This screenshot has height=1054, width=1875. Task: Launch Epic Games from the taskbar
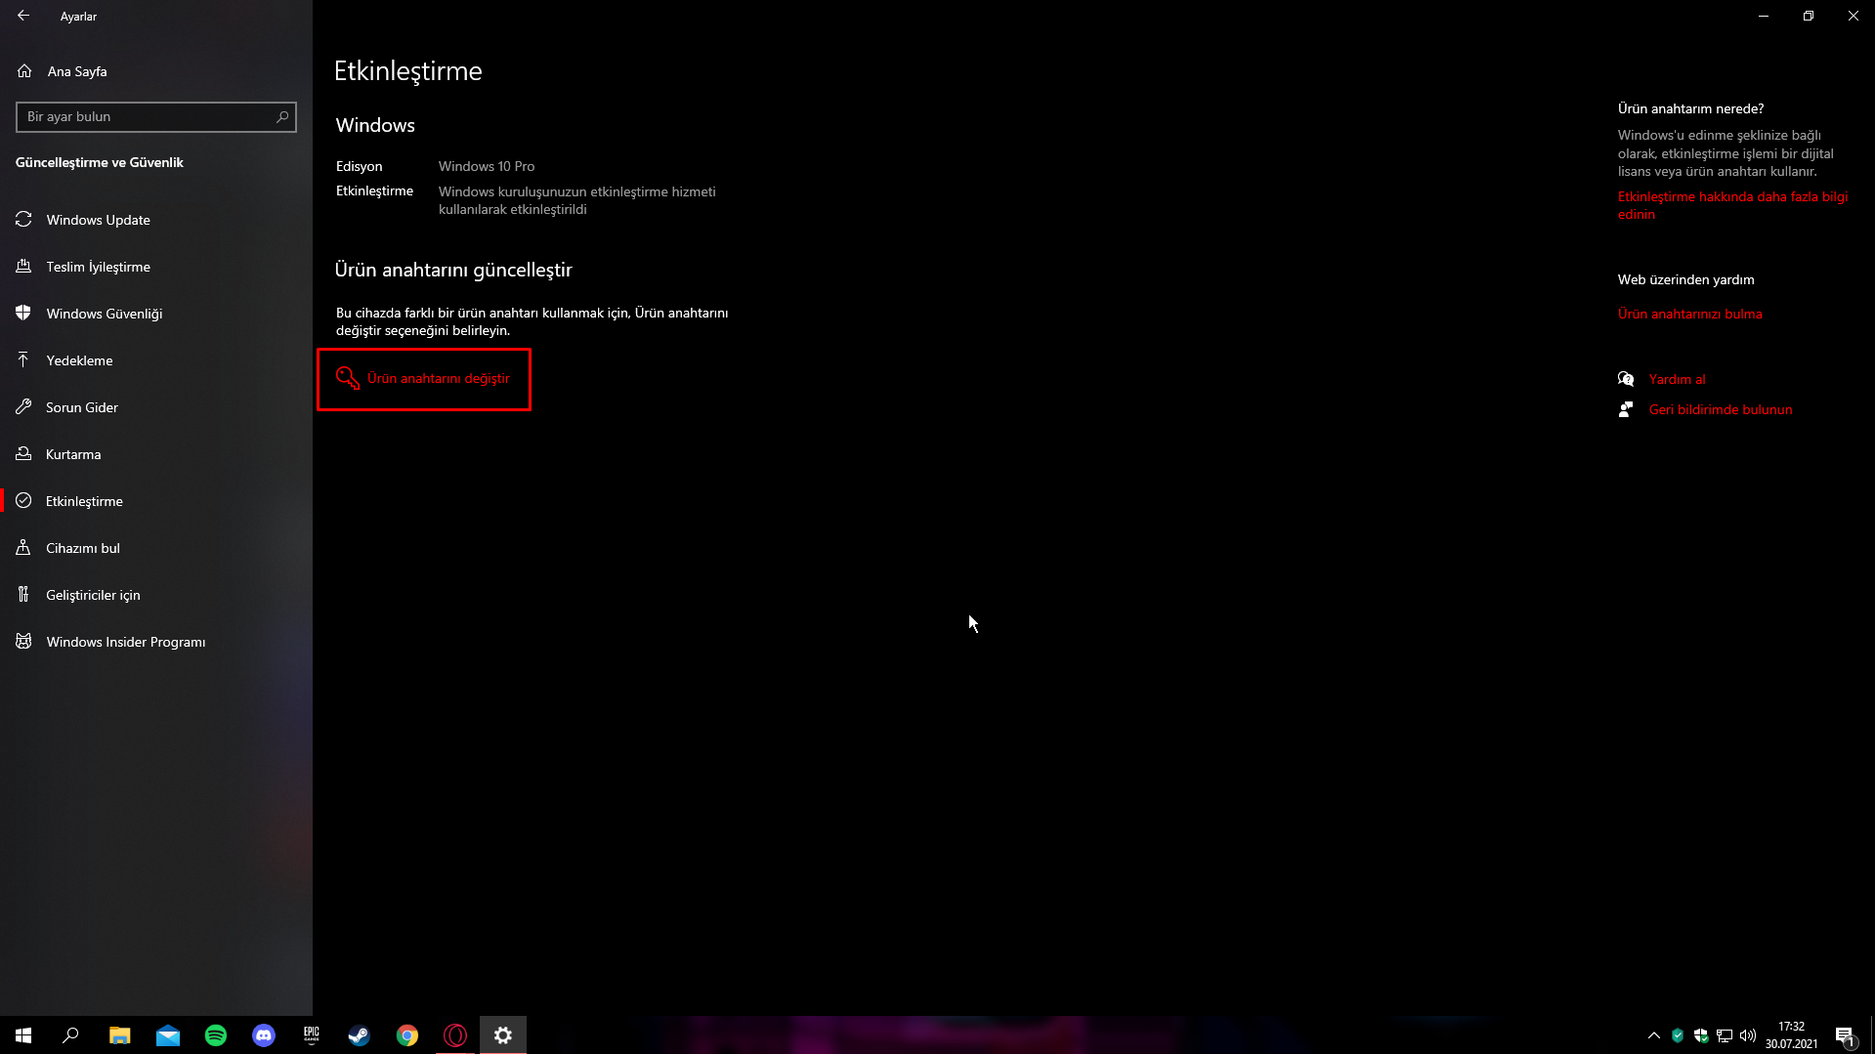(311, 1035)
